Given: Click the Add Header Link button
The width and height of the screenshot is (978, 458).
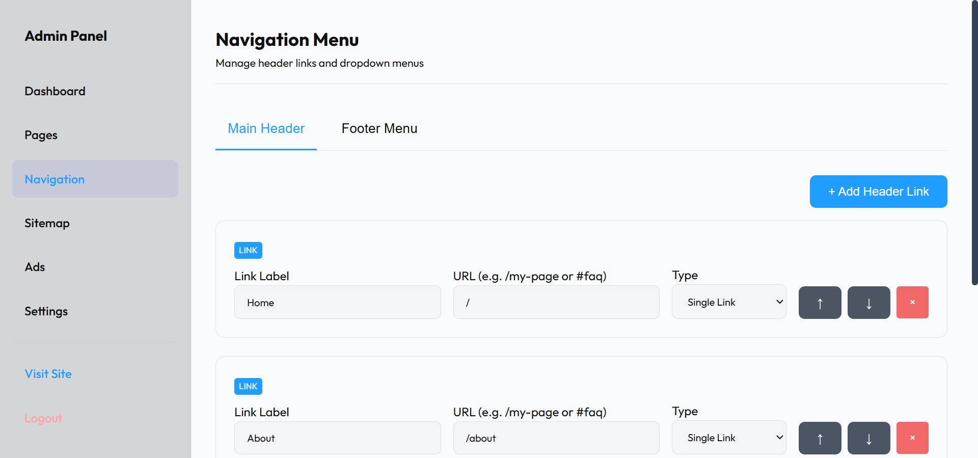Looking at the screenshot, I should 878,192.
